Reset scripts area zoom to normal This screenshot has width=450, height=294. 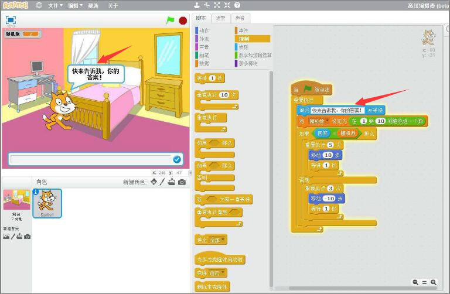point(424,282)
